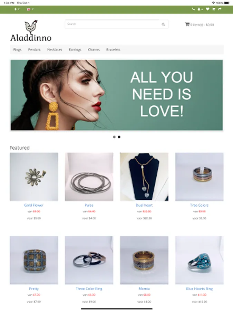The width and height of the screenshot is (233, 311).
Task: Open the wish list heart icon
Action: (207, 9)
